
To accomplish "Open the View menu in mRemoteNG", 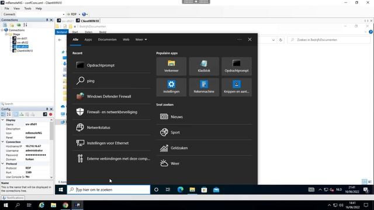I will [x=16, y=8].
